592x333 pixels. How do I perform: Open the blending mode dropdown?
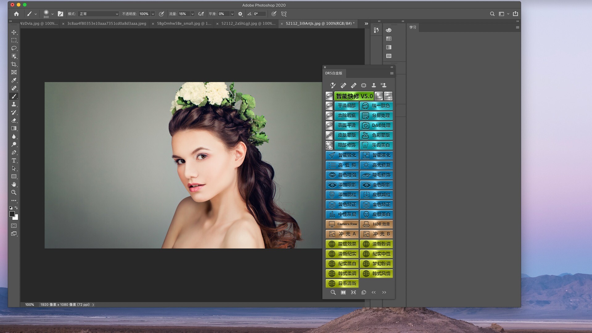tap(98, 14)
